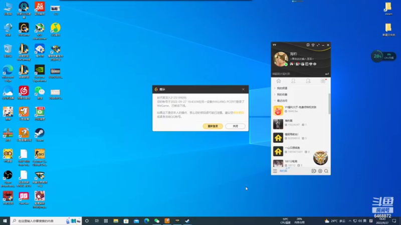Open the WinRAR archive books desktop icon
This screenshot has height=225, width=401.
point(8,134)
